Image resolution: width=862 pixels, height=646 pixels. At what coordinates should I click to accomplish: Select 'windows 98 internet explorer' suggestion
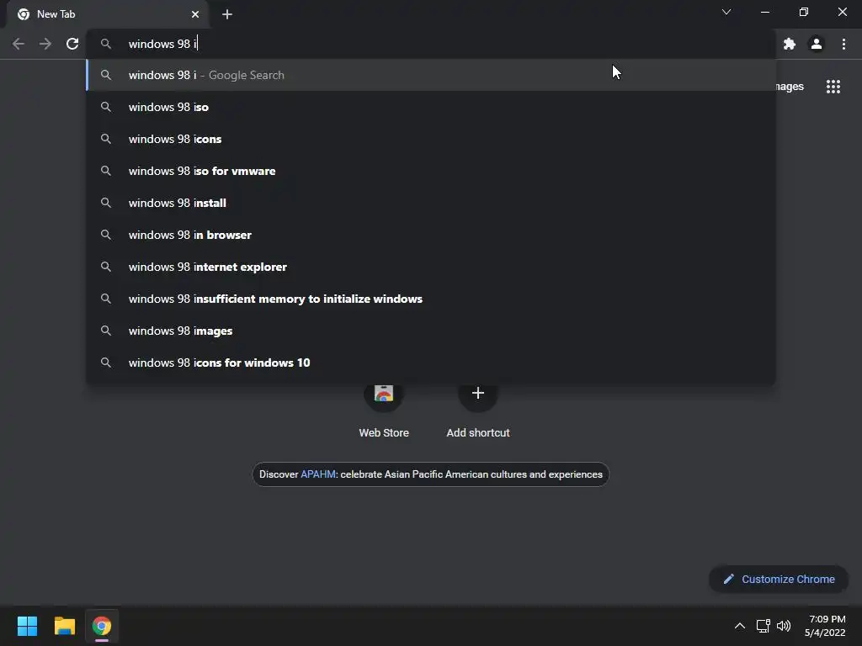pyautogui.click(x=431, y=267)
